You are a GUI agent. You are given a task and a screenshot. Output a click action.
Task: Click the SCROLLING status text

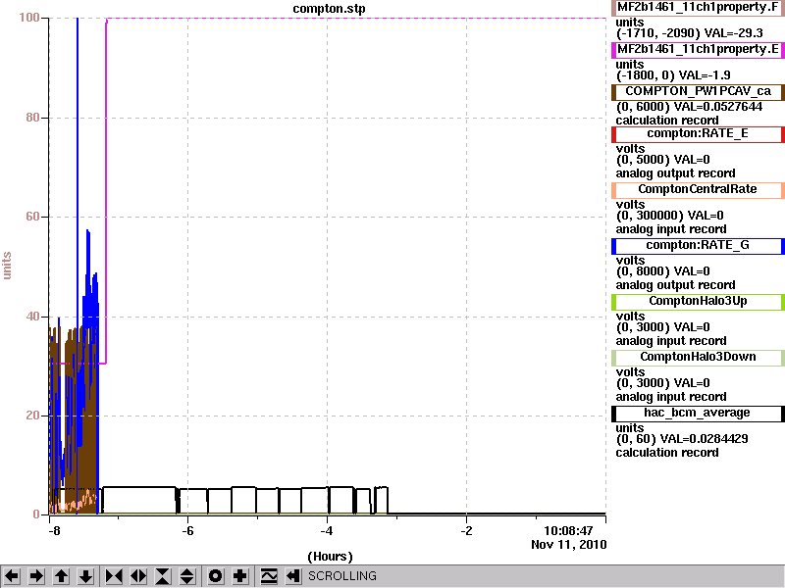[x=341, y=576]
